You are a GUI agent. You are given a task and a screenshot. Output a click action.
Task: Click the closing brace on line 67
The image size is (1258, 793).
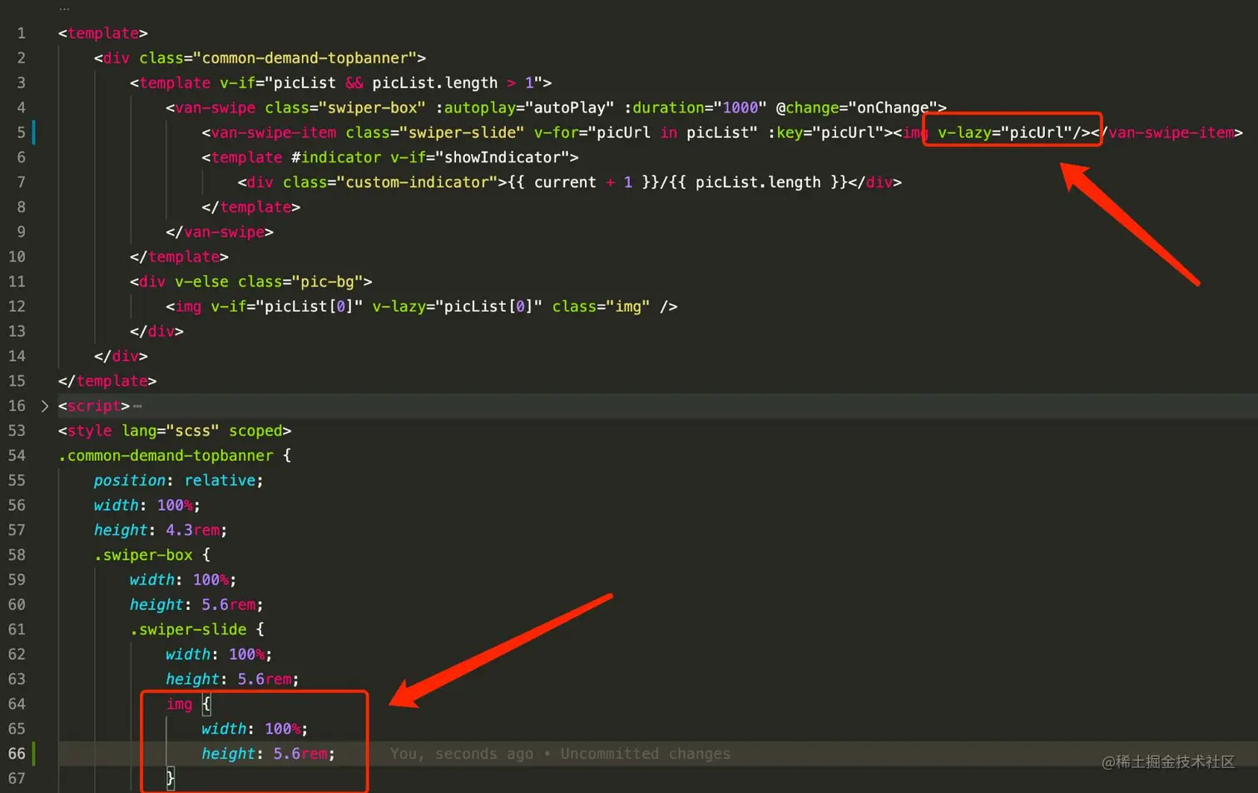171,779
